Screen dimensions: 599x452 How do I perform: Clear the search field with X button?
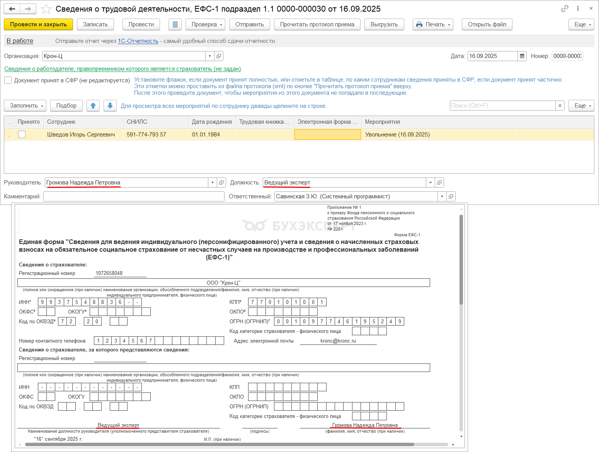click(x=560, y=106)
